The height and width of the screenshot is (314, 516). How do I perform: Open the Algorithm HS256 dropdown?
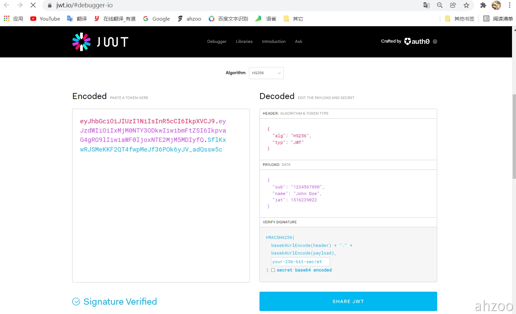pyautogui.click(x=266, y=73)
